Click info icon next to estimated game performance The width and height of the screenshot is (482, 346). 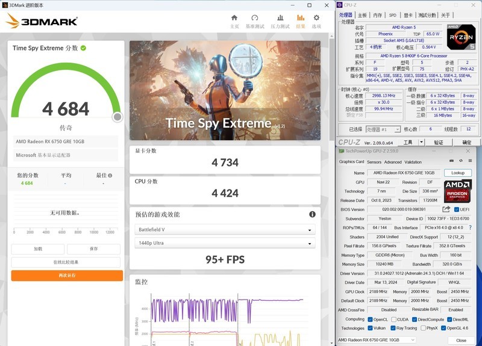click(x=312, y=214)
